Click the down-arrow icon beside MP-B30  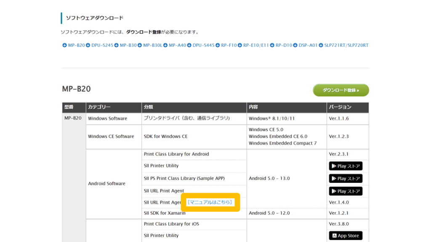pyautogui.click(x=117, y=45)
